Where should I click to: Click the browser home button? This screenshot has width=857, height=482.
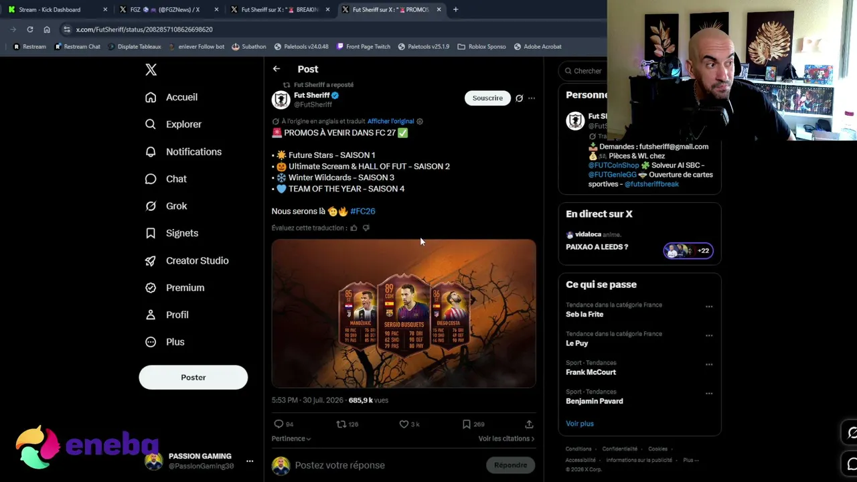coord(47,29)
